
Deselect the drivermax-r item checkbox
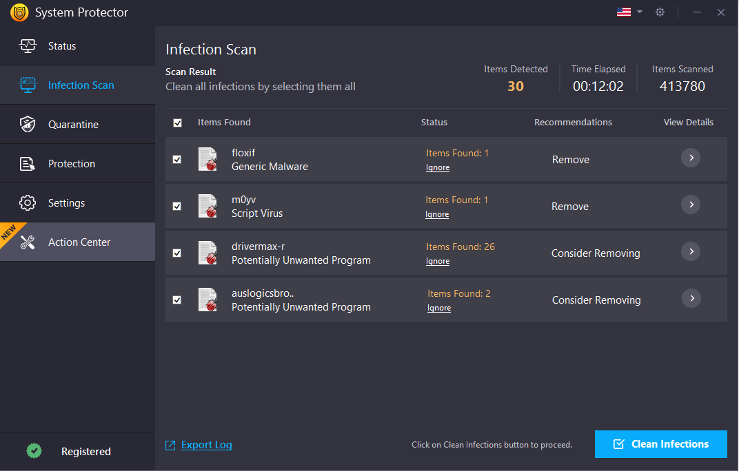(177, 253)
